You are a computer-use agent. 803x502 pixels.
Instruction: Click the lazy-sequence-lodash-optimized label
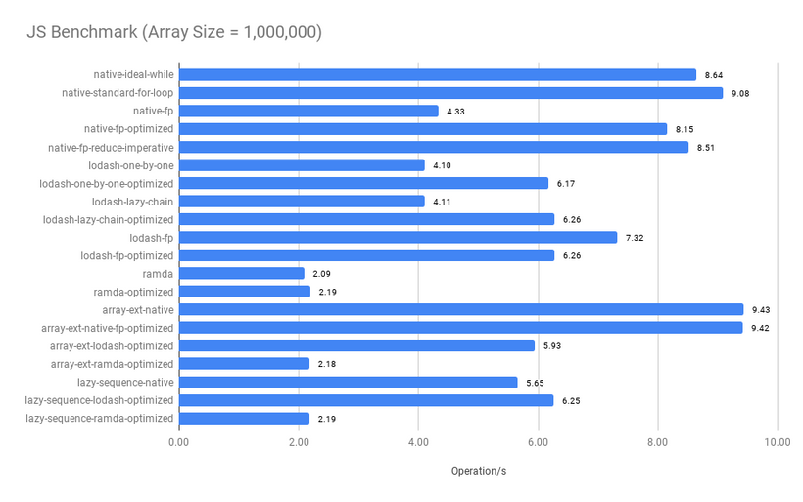click(x=99, y=400)
